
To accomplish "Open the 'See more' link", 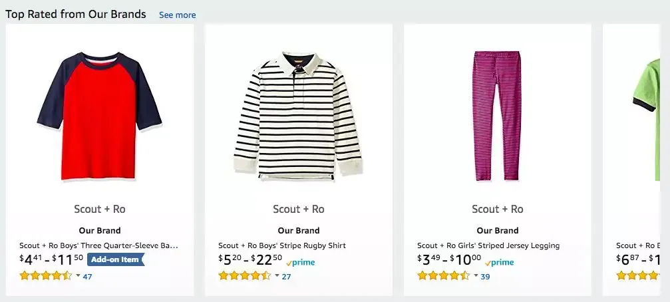I will click(x=177, y=15).
